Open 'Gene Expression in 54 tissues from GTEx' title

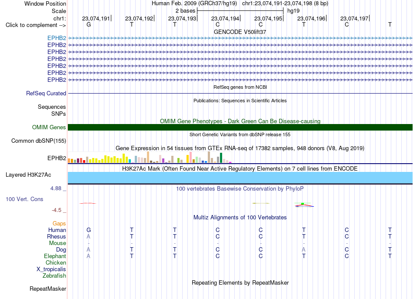coord(240,148)
